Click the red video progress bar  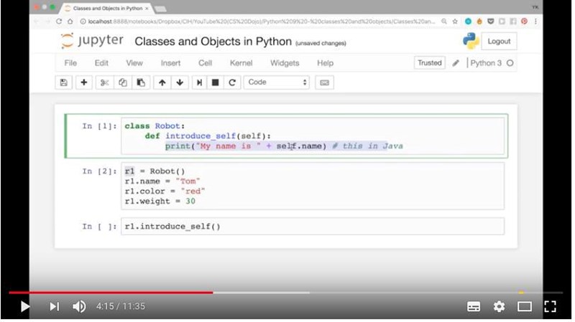pos(108,292)
